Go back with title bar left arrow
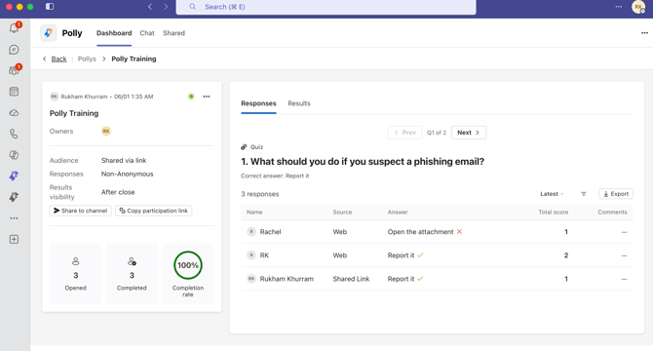 tap(150, 7)
